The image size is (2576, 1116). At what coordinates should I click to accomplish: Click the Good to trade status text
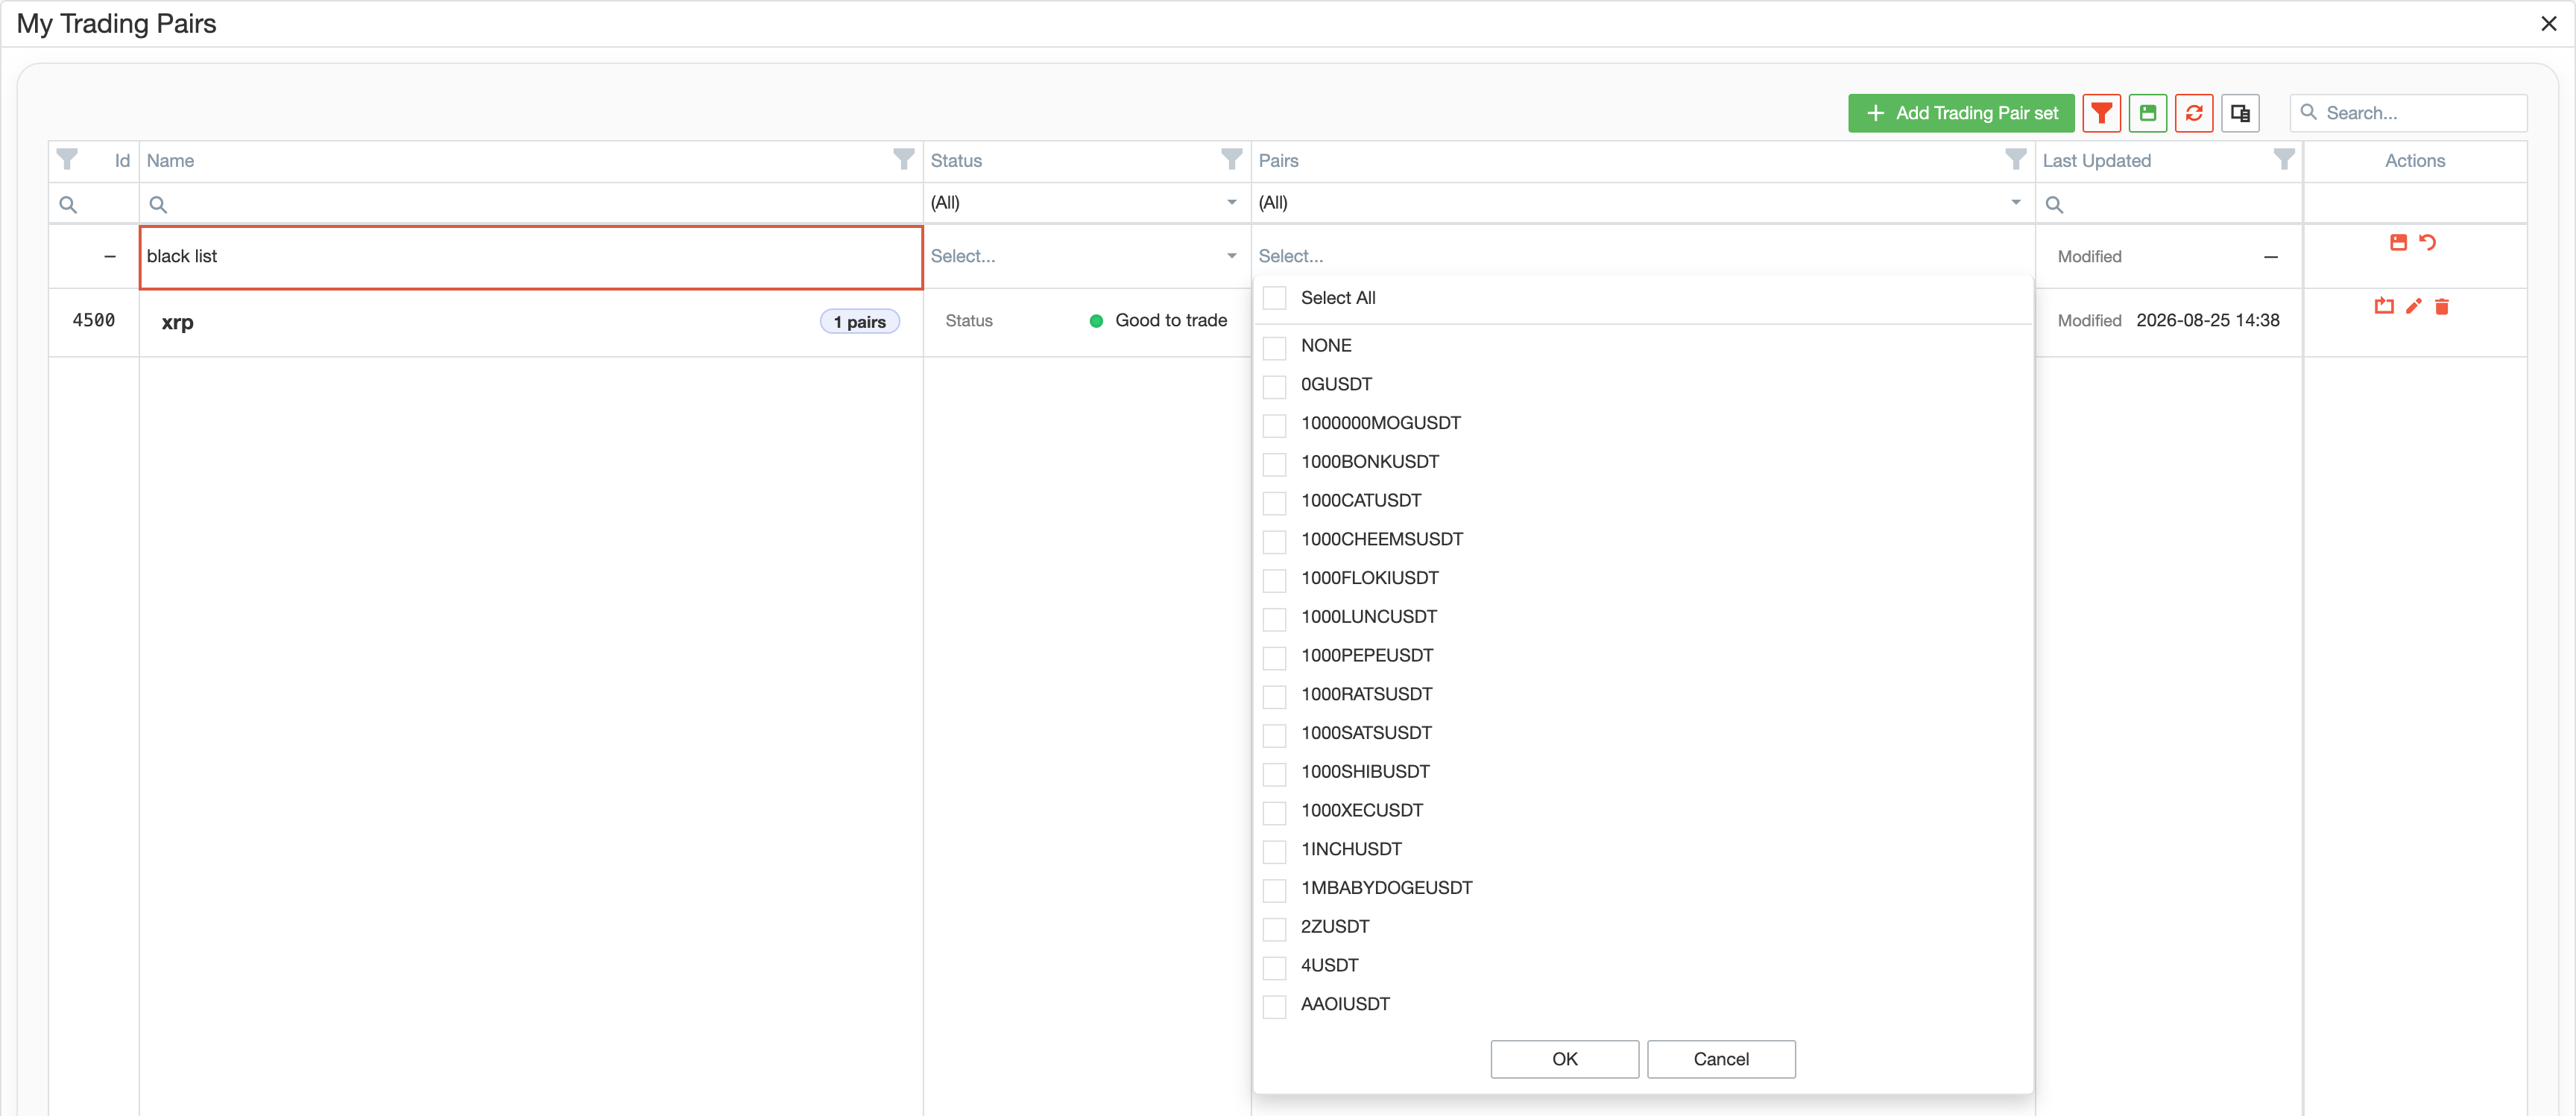point(1170,320)
